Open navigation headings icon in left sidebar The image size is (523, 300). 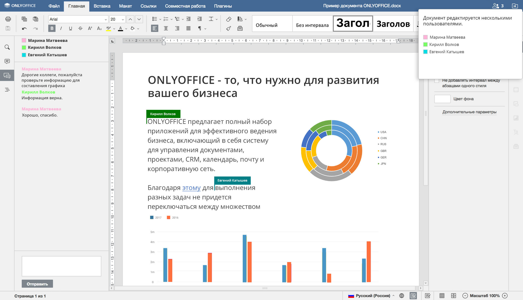coord(7,90)
